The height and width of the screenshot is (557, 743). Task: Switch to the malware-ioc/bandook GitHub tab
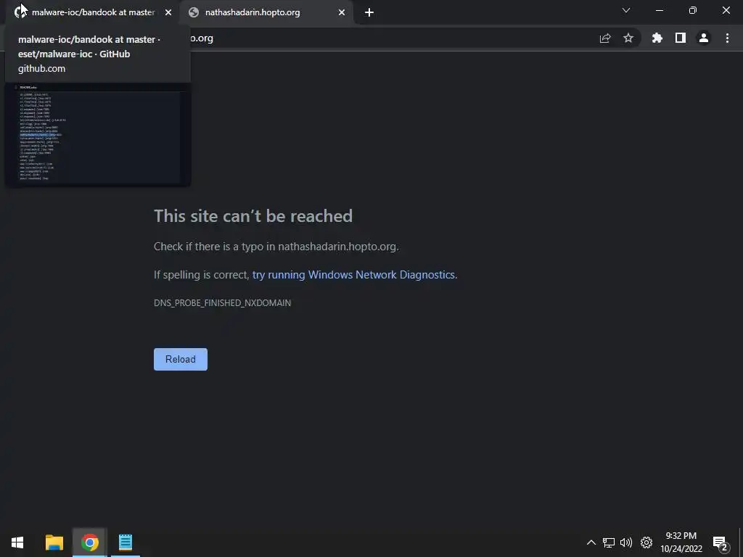pos(93,12)
